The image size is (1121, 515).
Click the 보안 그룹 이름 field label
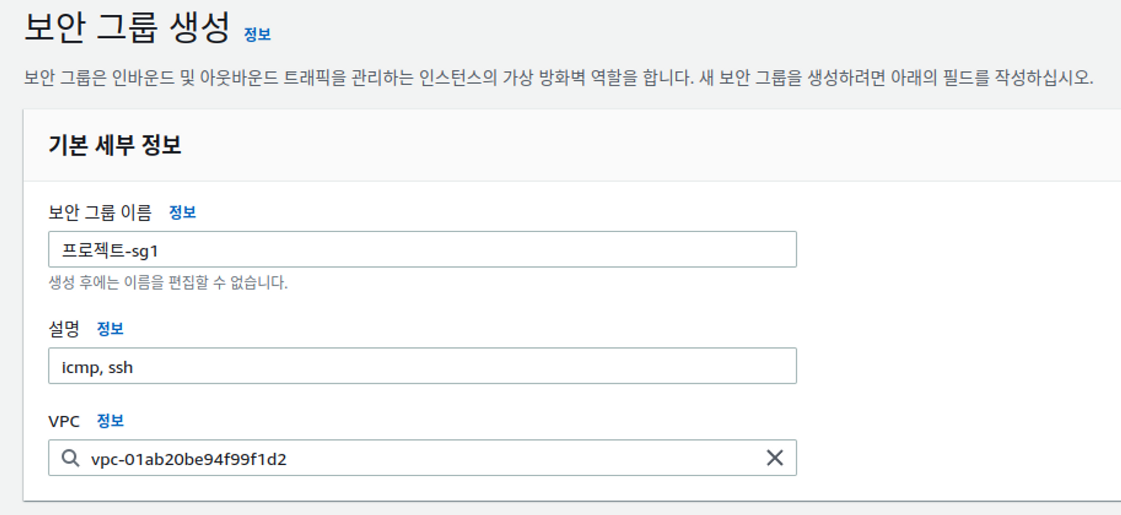tap(100, 212)
